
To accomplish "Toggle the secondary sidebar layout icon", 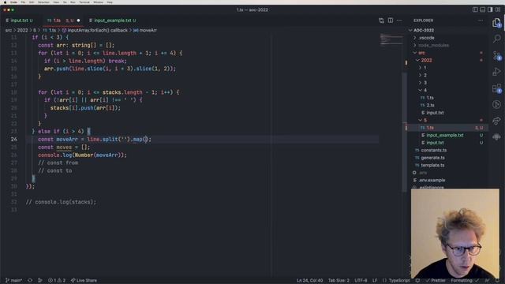I will [x=490, y=9].
